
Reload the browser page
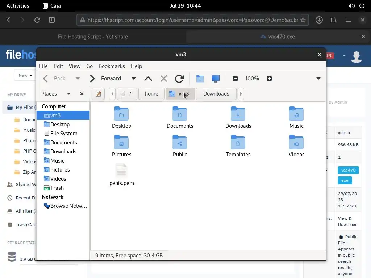coord(37,20)
